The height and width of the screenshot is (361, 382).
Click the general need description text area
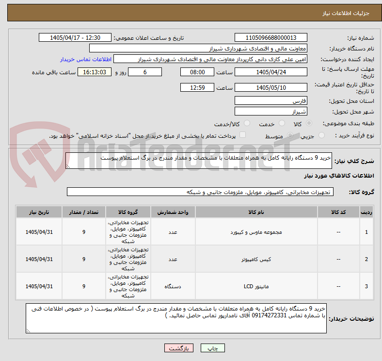tap(199, 161)
